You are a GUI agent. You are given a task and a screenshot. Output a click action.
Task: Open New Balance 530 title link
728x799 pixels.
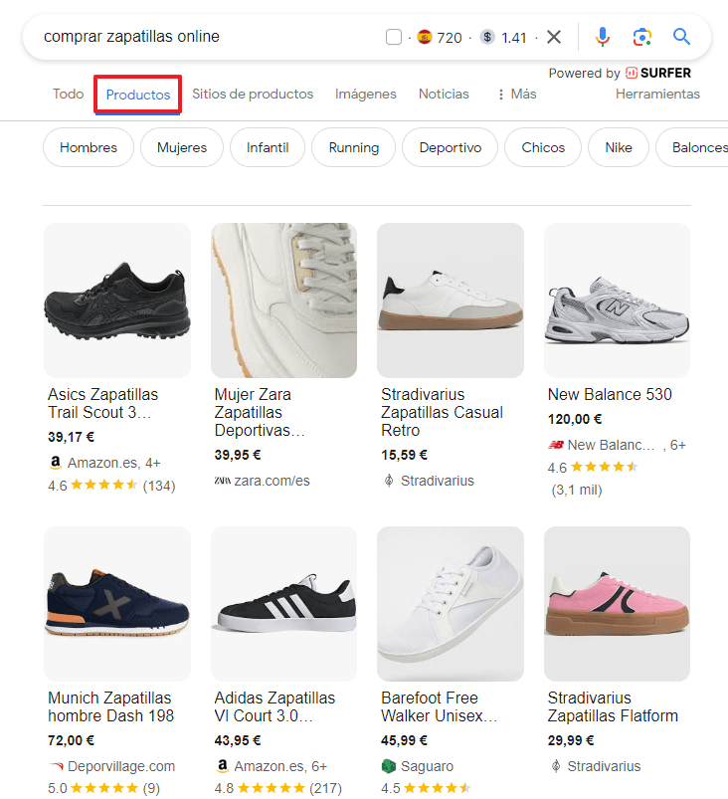pyautogui.click(x=610, y=394)
